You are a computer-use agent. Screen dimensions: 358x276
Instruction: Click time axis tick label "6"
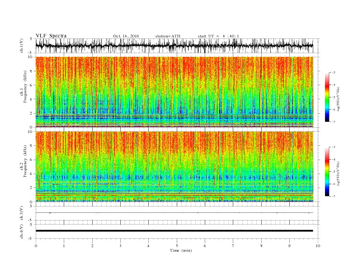(x=205, y=246)
